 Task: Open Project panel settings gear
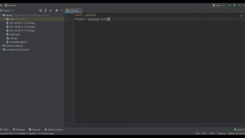[x=57, y=10]
